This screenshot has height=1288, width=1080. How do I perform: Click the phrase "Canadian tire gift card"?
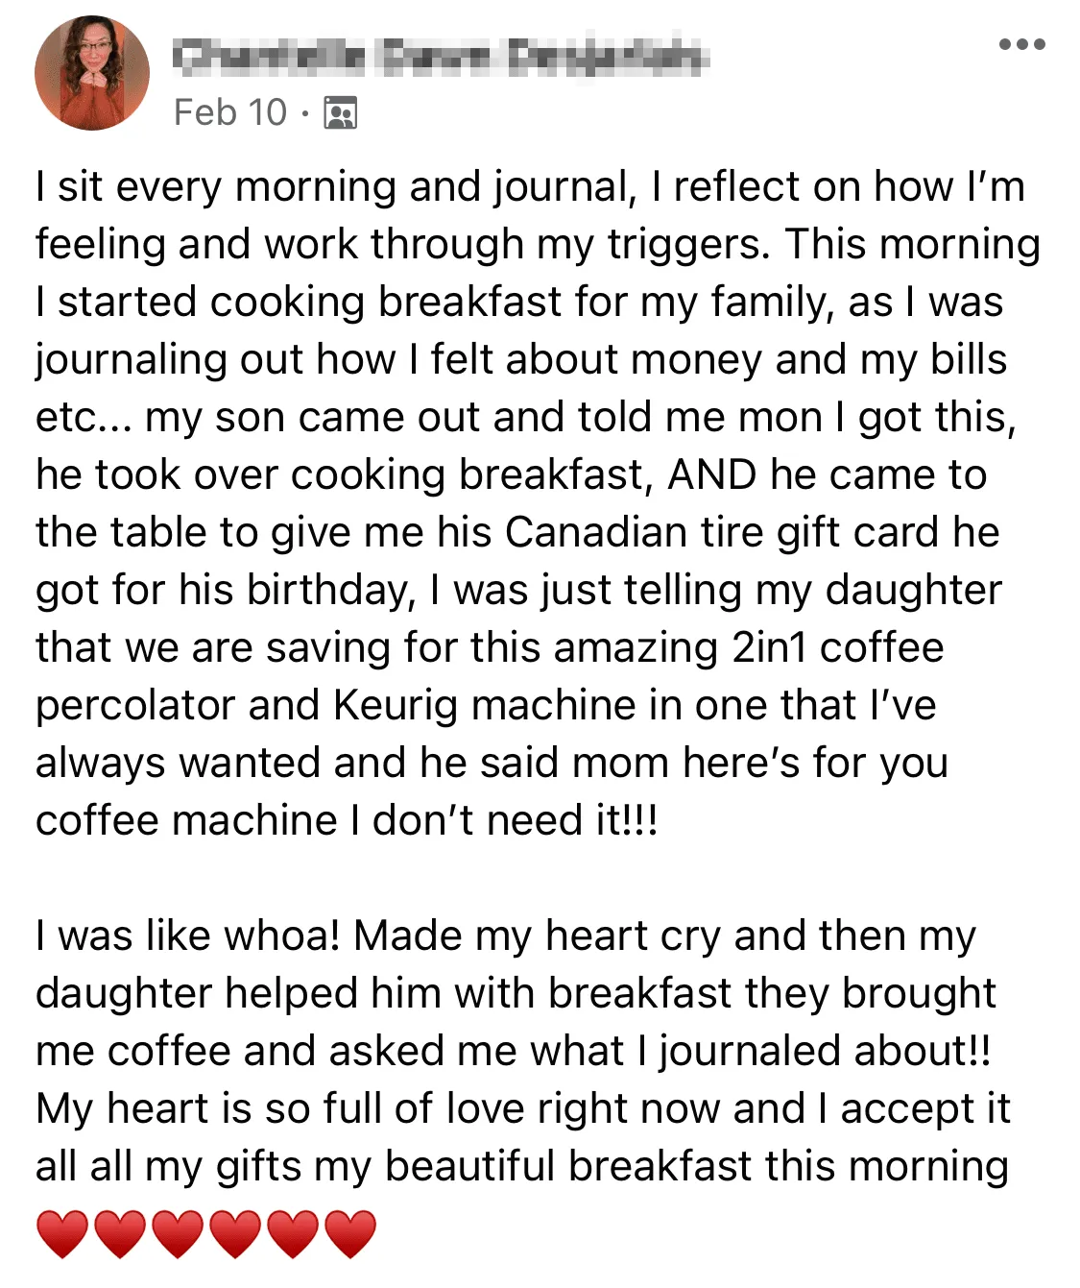pyautogui.click(x=722, y=532)
